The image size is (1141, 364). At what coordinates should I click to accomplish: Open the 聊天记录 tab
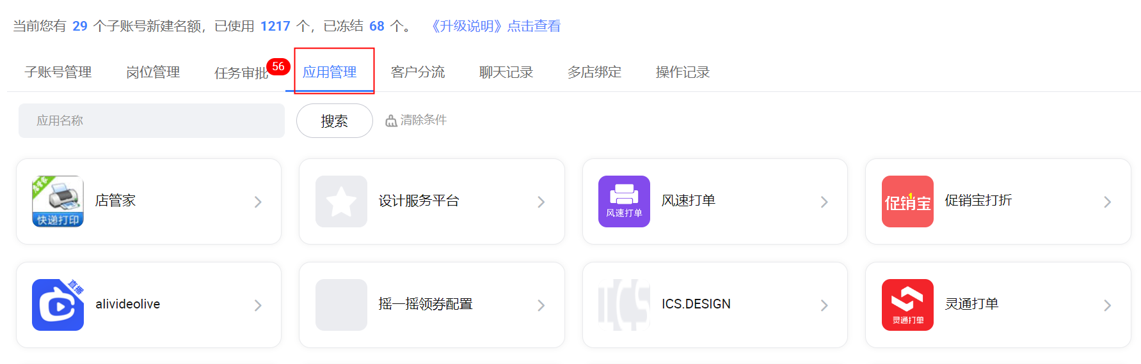[x=506, y=72]
